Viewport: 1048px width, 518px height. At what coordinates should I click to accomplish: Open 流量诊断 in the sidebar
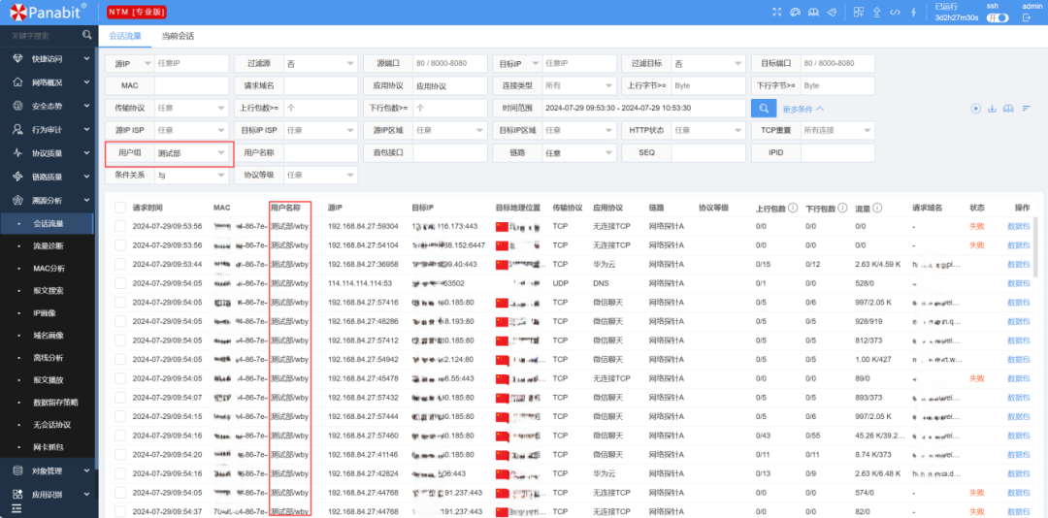coord(49,246)
